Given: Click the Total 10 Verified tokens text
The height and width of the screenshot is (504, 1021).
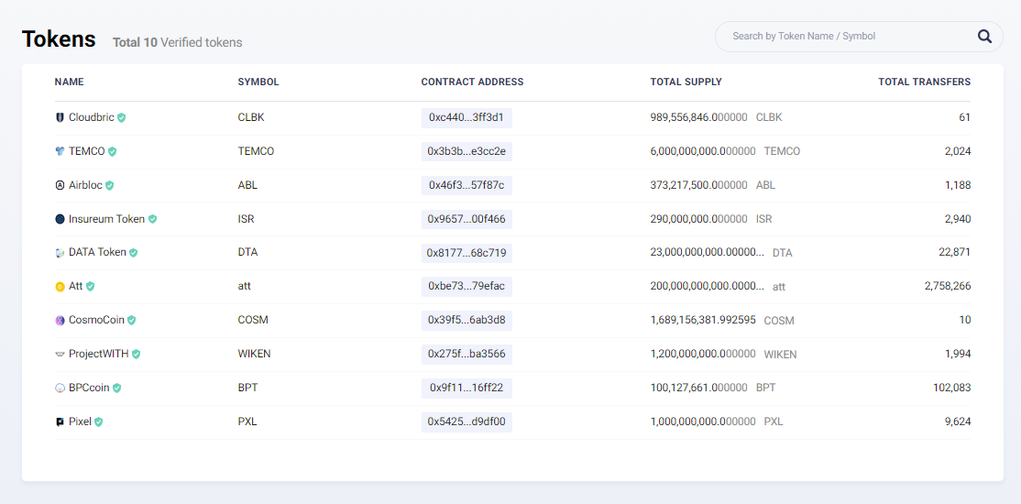Looking at the screenshot, I should [177, 43].
